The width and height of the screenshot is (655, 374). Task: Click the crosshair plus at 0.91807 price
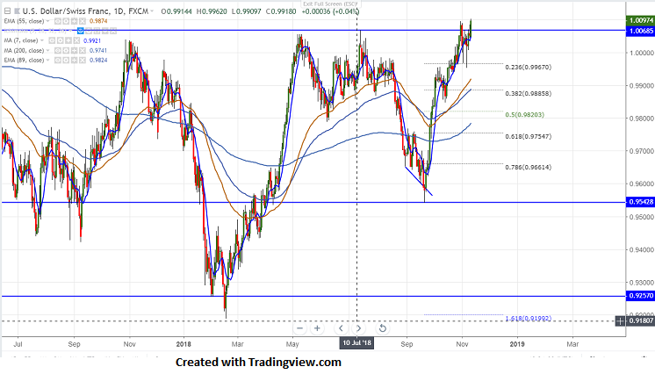tap(621, 321)
